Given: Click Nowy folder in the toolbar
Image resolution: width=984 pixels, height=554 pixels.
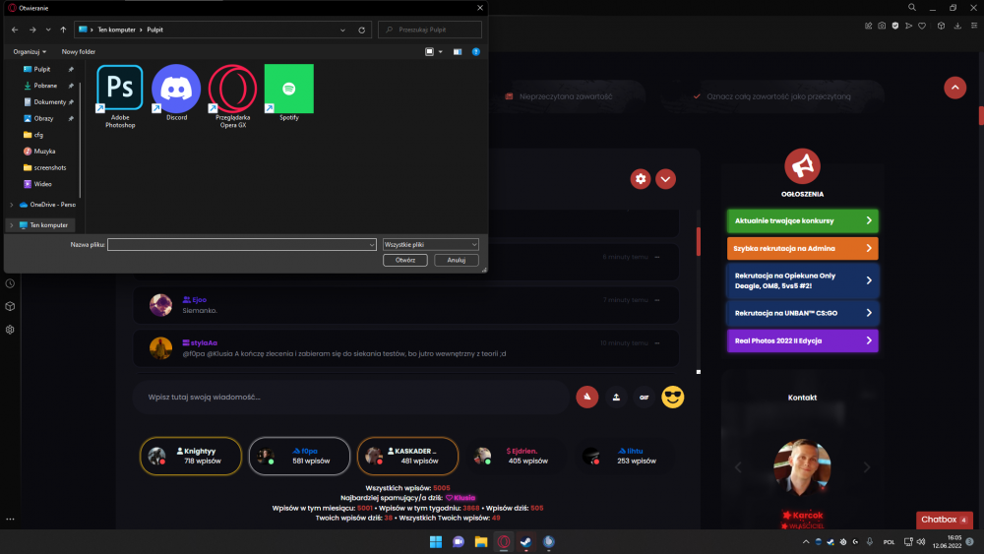Looking at the screenshot, I should 79,51.
